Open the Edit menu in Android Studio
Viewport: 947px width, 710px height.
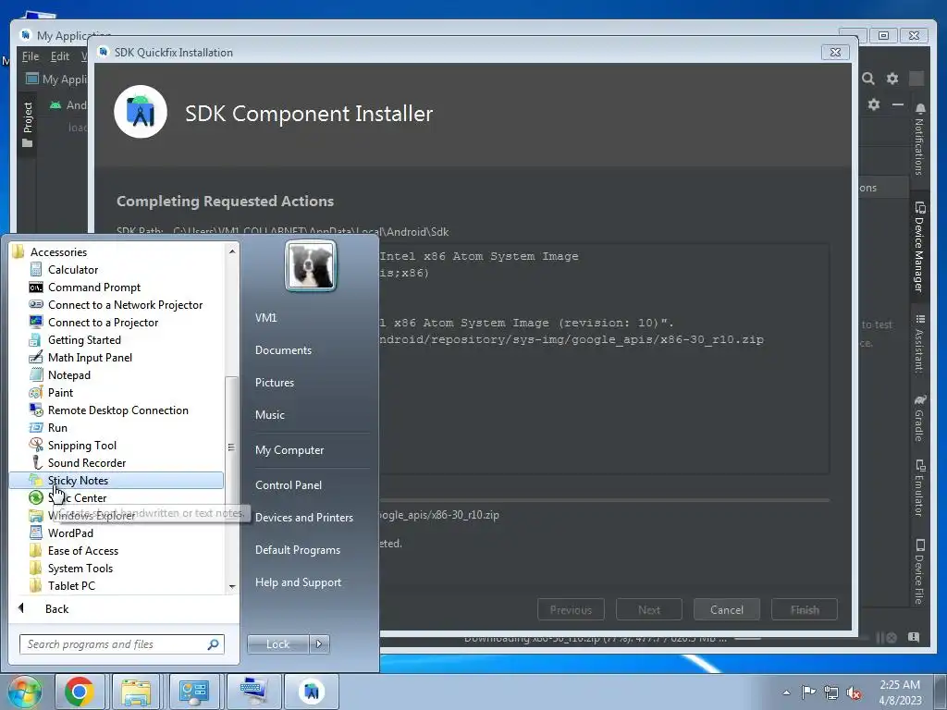point(60,56)
